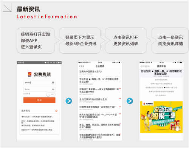Image resolution: width=189 pixels, height=148 pixels.
Task: Open news item 豪门的价值, 宏陶陶瓷的美谈!
Action: pos(33,125)
